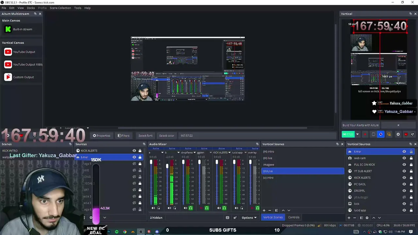Open lucid app channel dropdown arrow

(x=245, y=152)
